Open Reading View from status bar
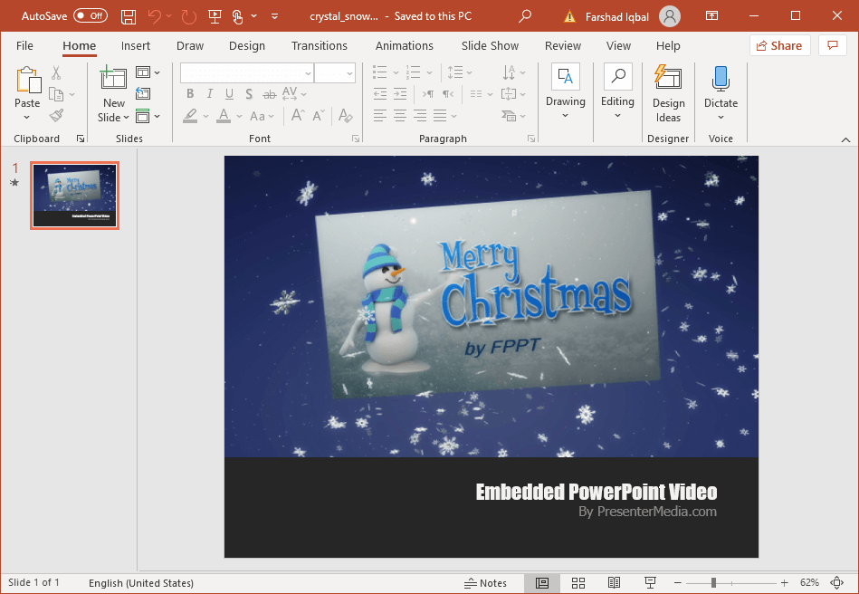This screenshot has width=859, height=594. tap(614, 582)
